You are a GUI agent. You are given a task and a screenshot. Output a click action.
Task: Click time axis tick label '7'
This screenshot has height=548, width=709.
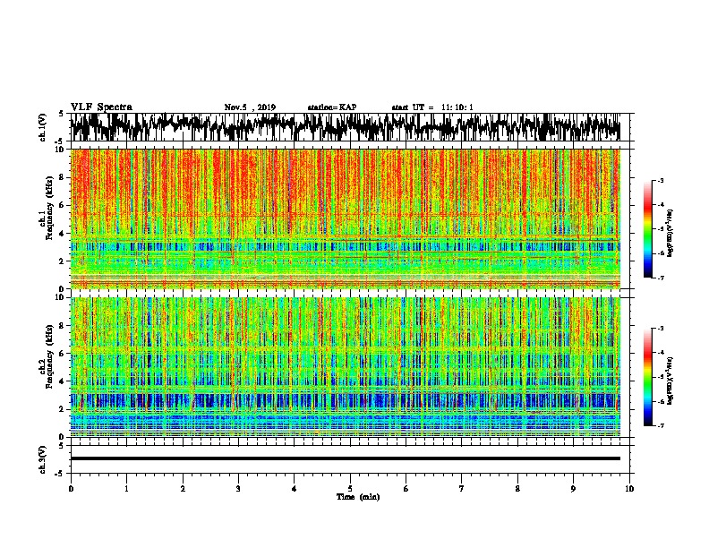[462, 489]
